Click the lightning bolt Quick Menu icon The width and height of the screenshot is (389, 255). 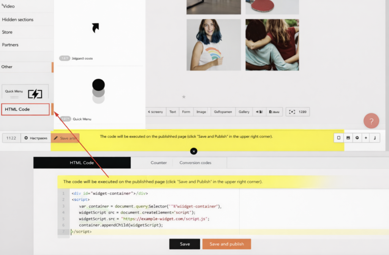tap(35, 94)
